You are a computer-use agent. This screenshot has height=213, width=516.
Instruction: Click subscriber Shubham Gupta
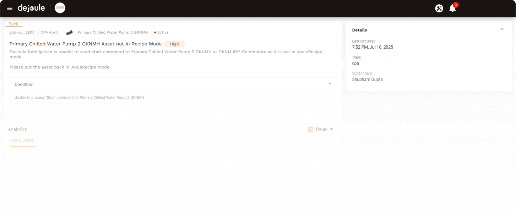pos(367,80)
